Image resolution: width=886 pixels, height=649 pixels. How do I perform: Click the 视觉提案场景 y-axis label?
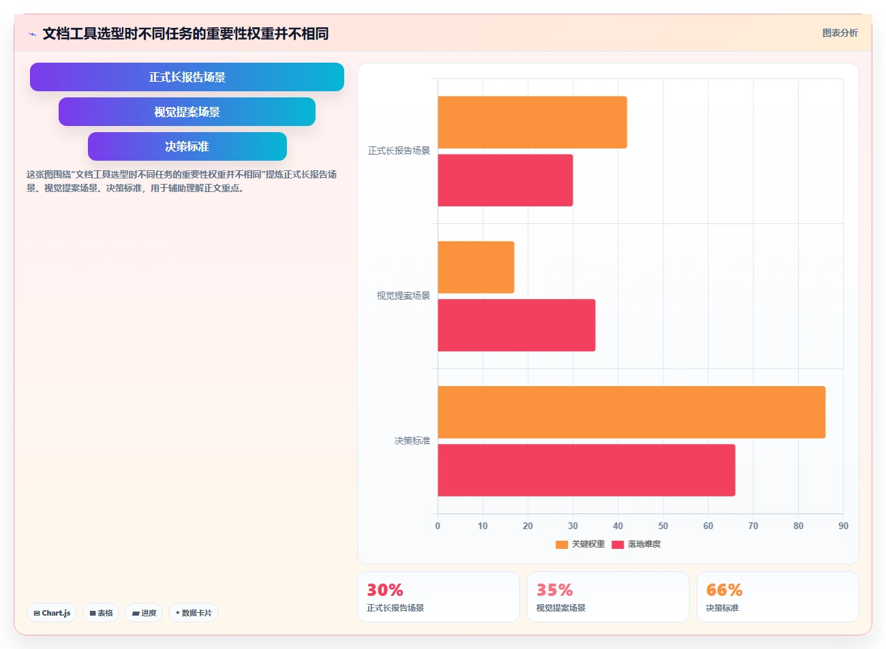coord(403,296)
